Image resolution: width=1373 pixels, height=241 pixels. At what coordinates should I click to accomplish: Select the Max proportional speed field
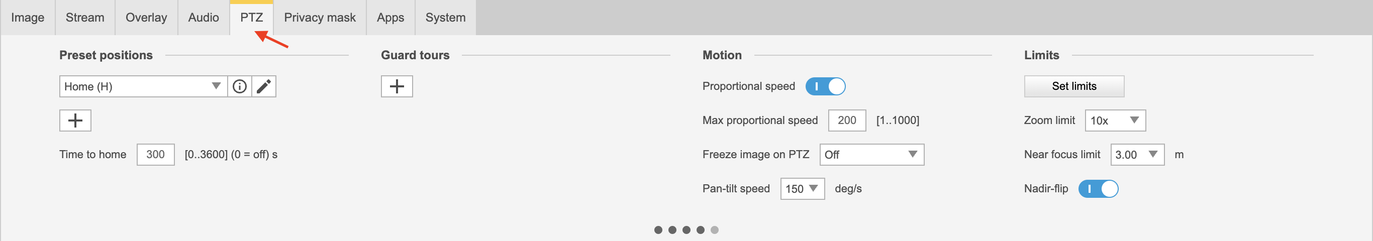tap(846, 120)
